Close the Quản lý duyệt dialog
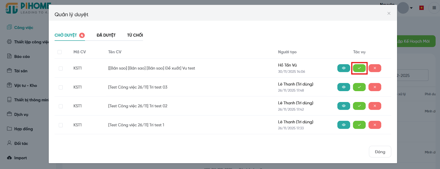This screenshot has height=169, width=440. coord(389,13)
